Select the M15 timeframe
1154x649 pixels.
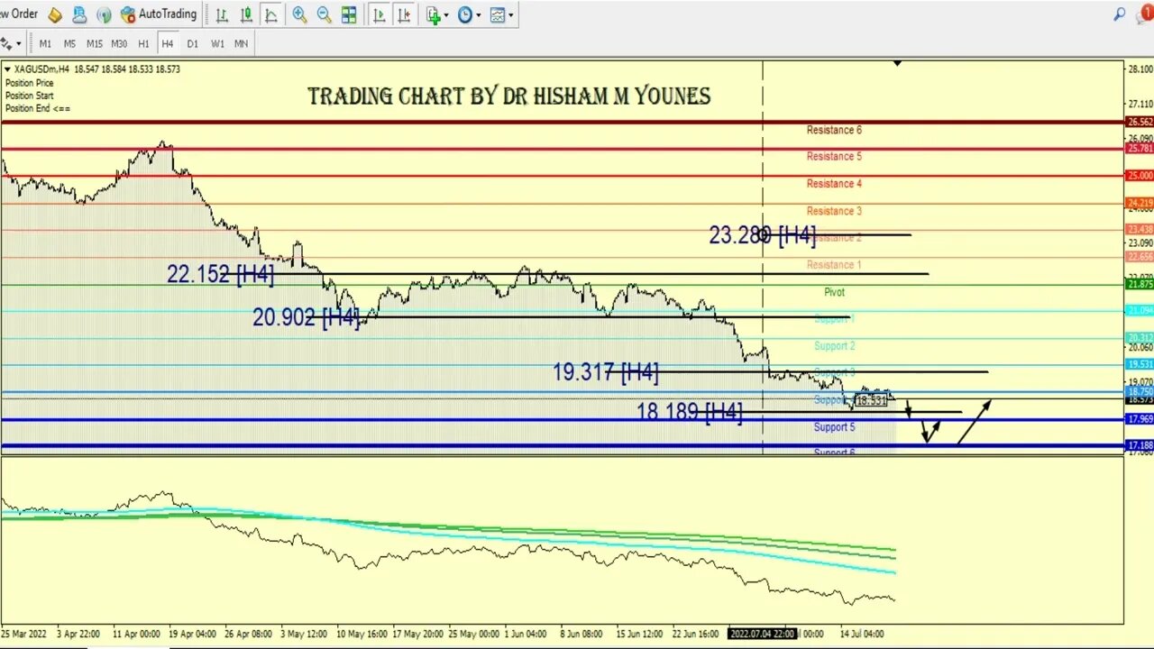click(95, 43)
